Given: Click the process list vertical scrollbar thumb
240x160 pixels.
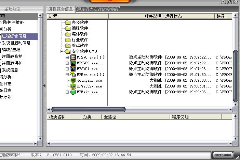Looking at the screenshot, I should click(x=236, y=76).
